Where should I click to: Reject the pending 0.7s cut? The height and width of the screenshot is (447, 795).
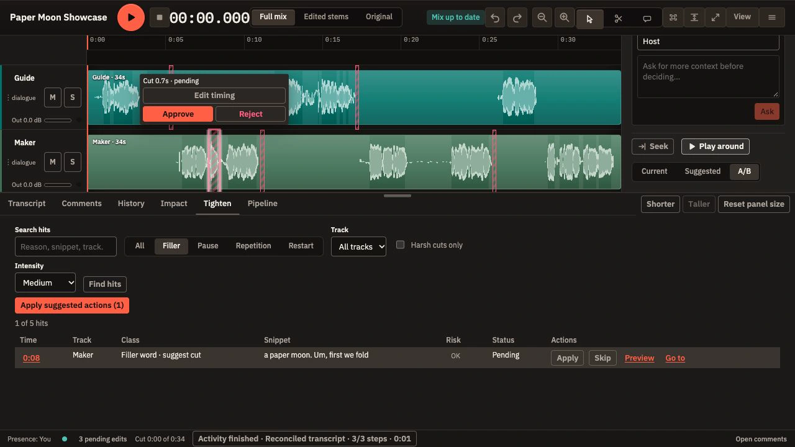click(x=251, y=114)
